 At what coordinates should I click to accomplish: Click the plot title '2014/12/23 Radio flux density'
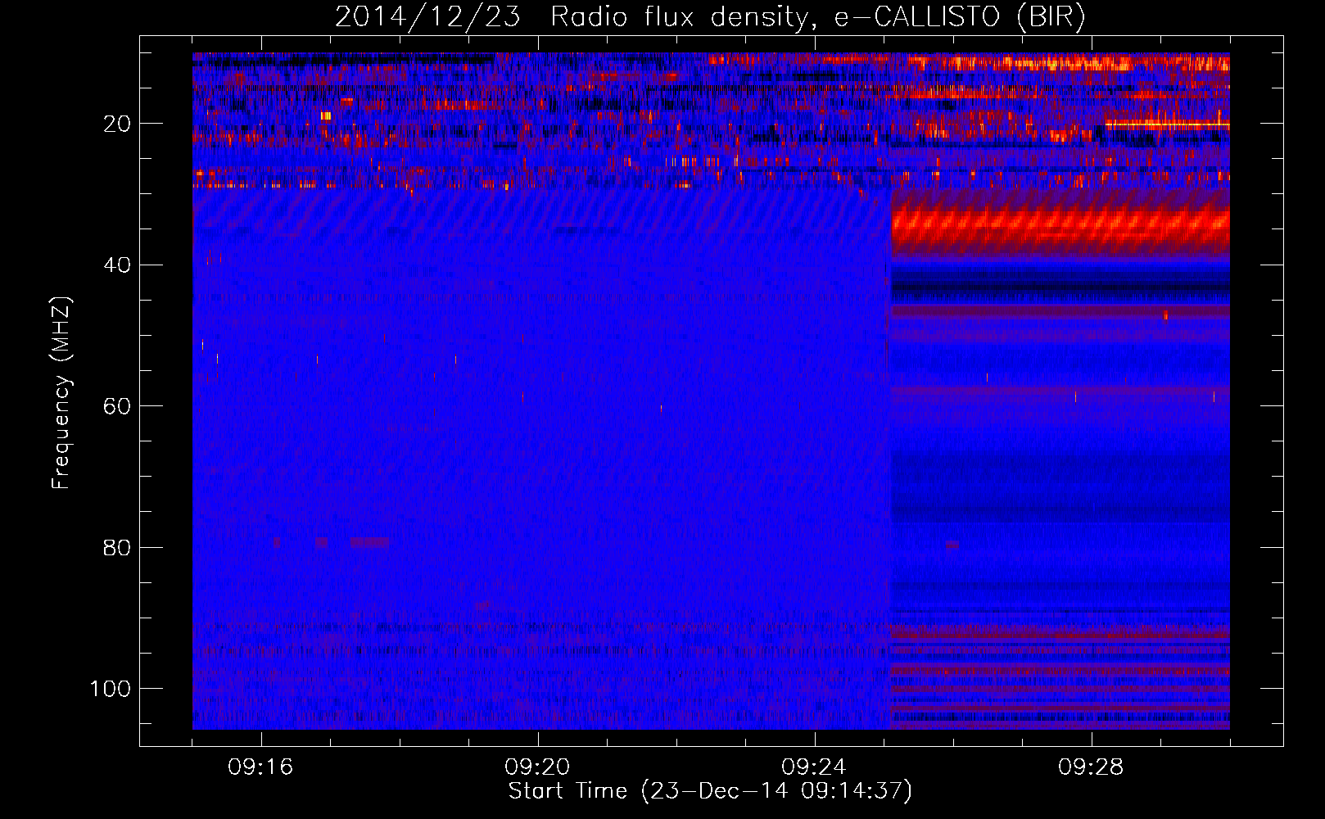point(710,17)
